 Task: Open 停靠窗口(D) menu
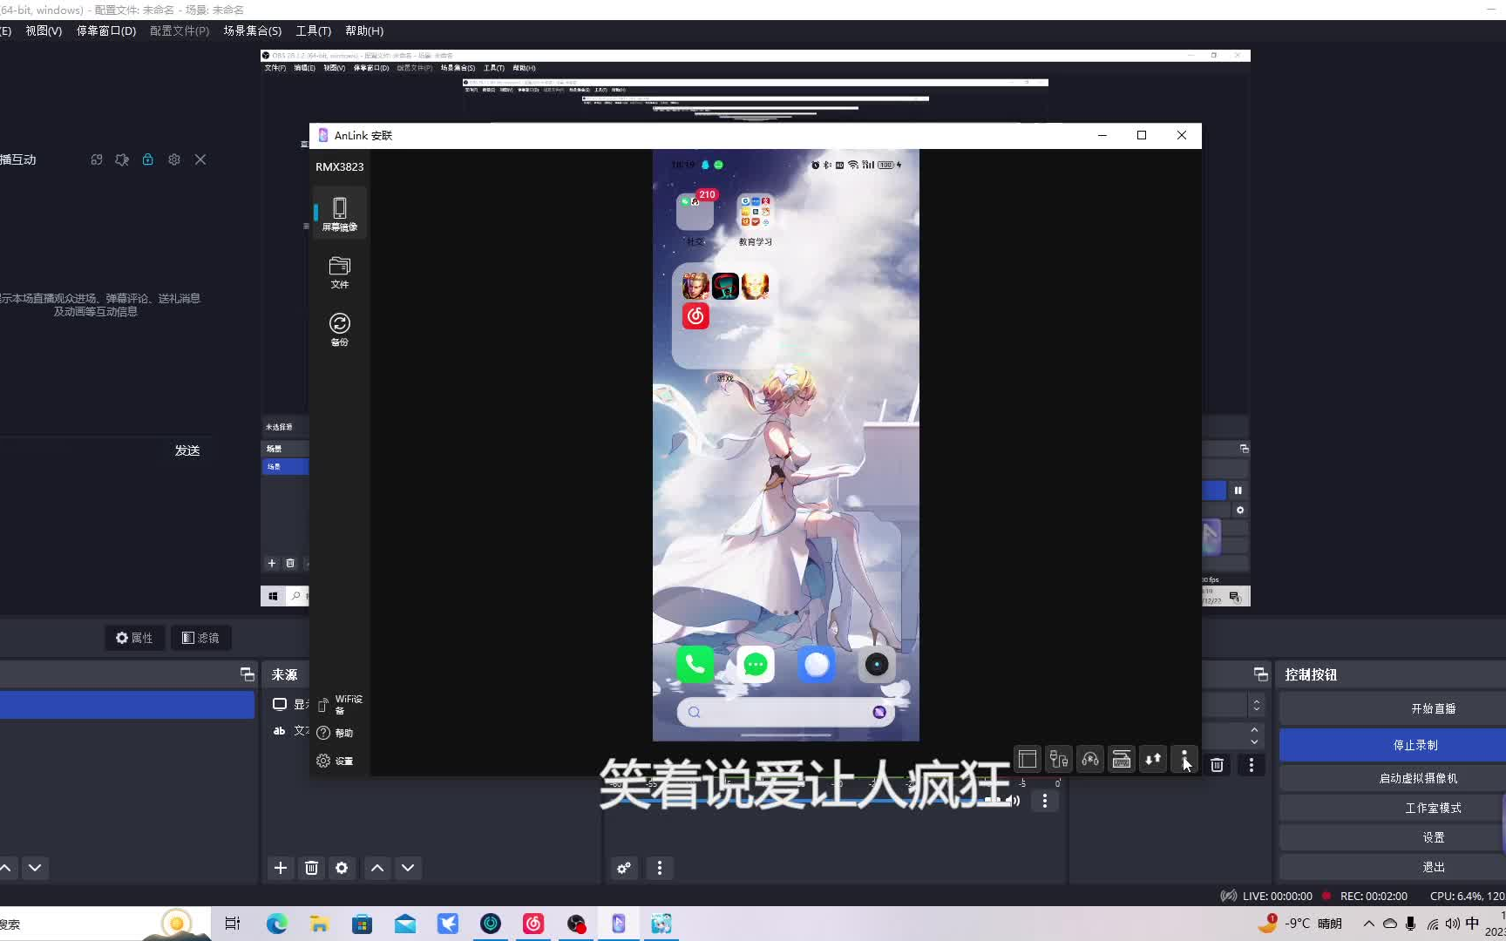tap(106, 30)
